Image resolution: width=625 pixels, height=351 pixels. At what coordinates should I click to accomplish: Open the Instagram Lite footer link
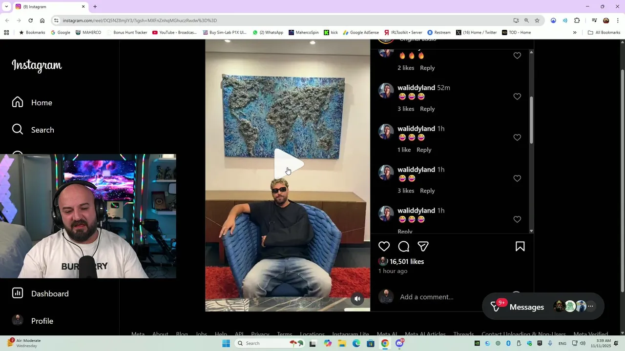[351, 334]
